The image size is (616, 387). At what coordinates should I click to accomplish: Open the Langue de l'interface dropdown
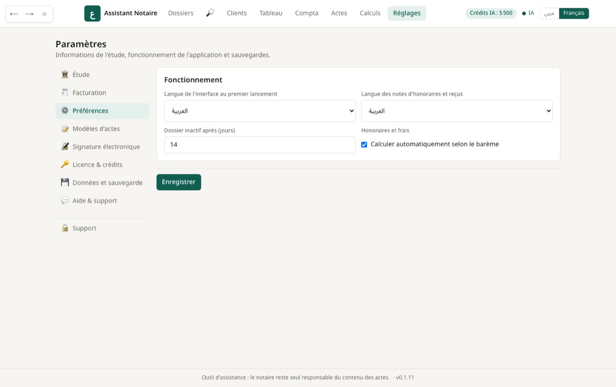260,111
